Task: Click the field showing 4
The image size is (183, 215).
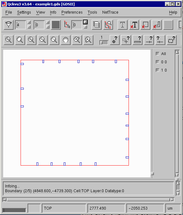Action: [x=20, y=25]
